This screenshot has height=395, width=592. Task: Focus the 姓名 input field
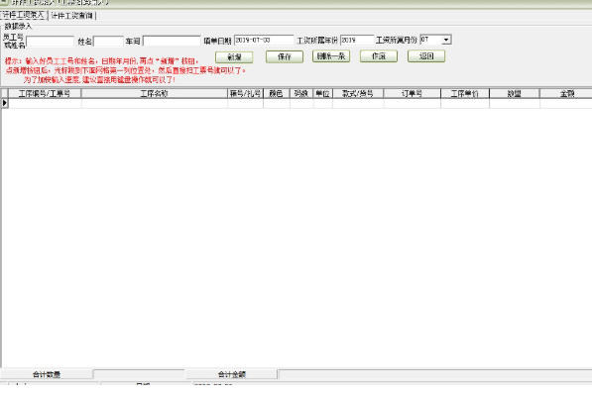pos(108,41)
